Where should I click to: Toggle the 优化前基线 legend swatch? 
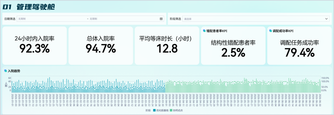[x=154, y=110]
